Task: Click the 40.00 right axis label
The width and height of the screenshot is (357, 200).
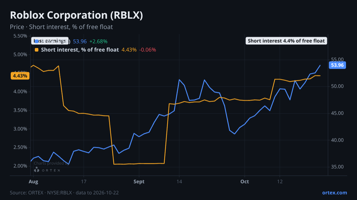Action: [337, 140]
